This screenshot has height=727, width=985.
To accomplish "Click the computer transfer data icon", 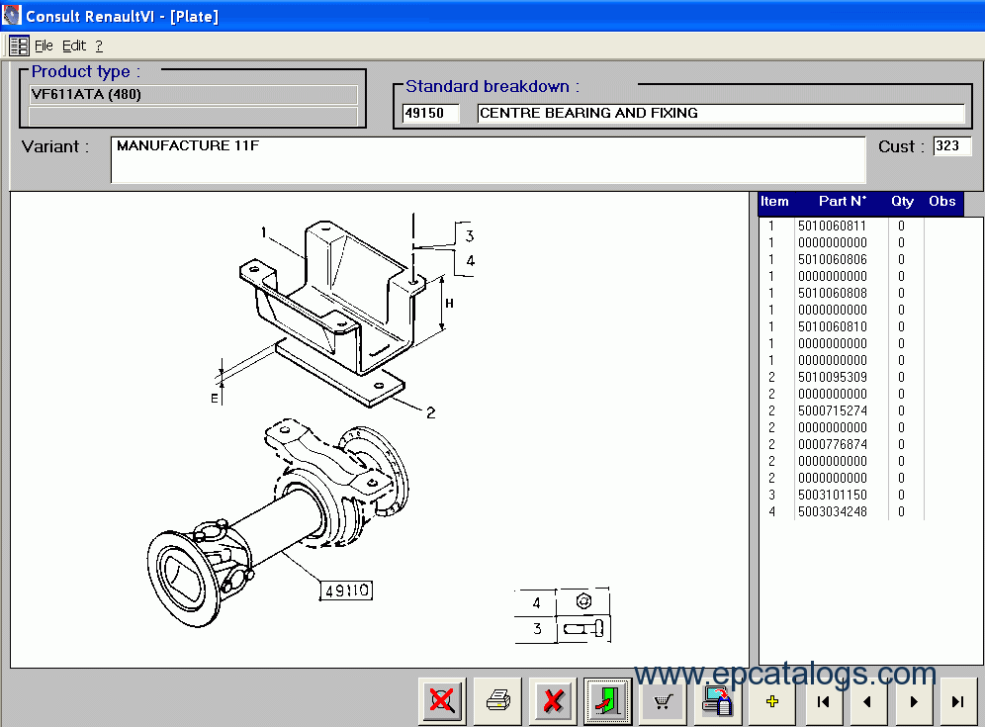I will (717, 701).
